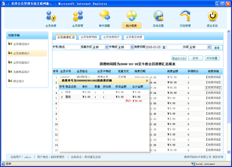Screen dimensions: 232x167
Task: Open 消费详细 link for the ¥30.00 row
Action: pyautogui.click(x=213, y=93)
